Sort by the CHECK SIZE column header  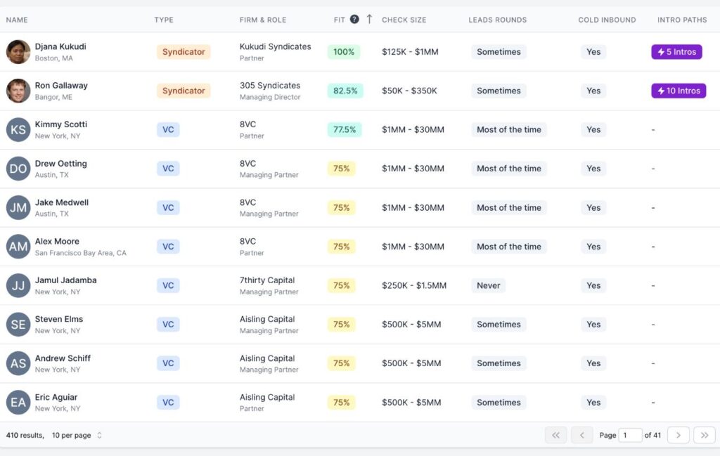(404, 20)
